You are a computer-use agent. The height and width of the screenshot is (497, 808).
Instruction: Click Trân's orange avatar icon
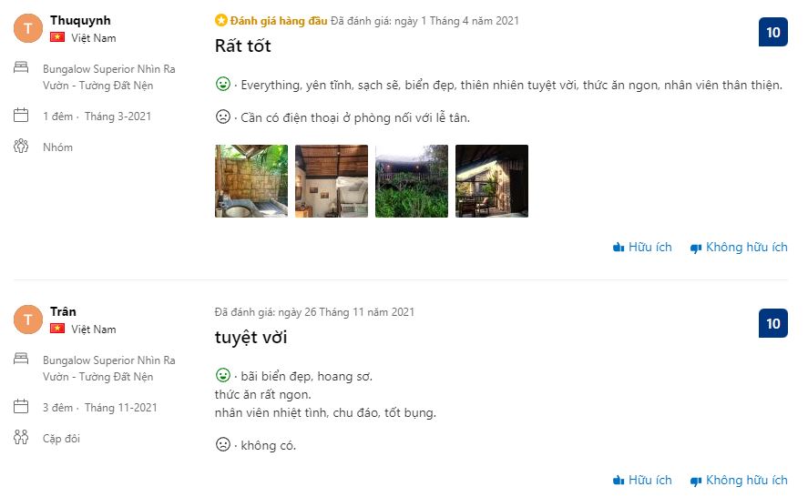click(28, 319)
